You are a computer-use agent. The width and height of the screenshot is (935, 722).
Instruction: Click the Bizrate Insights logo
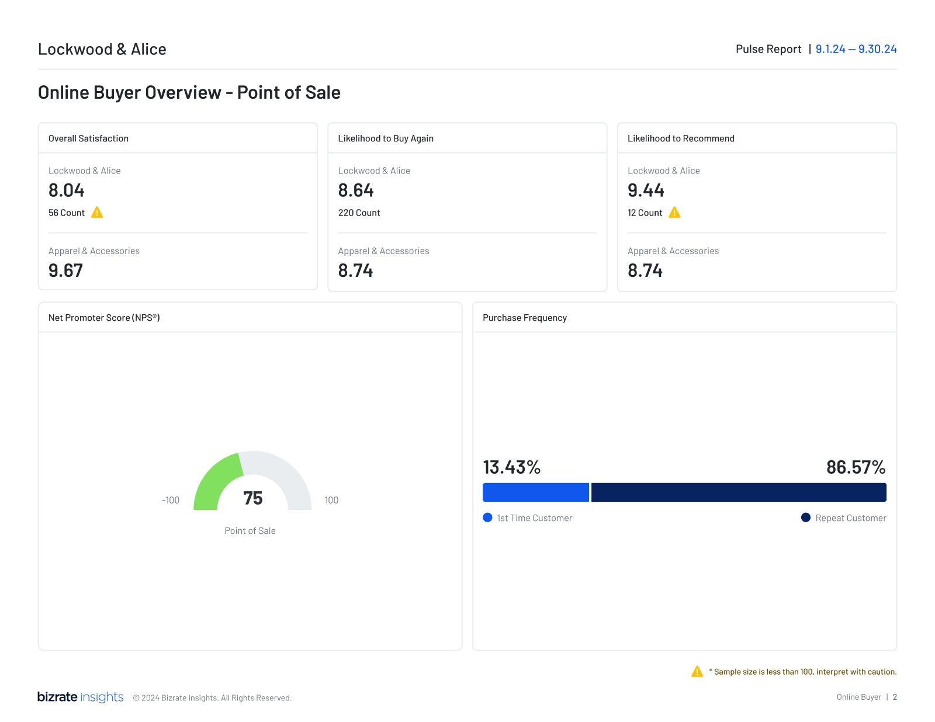(80, 697)
